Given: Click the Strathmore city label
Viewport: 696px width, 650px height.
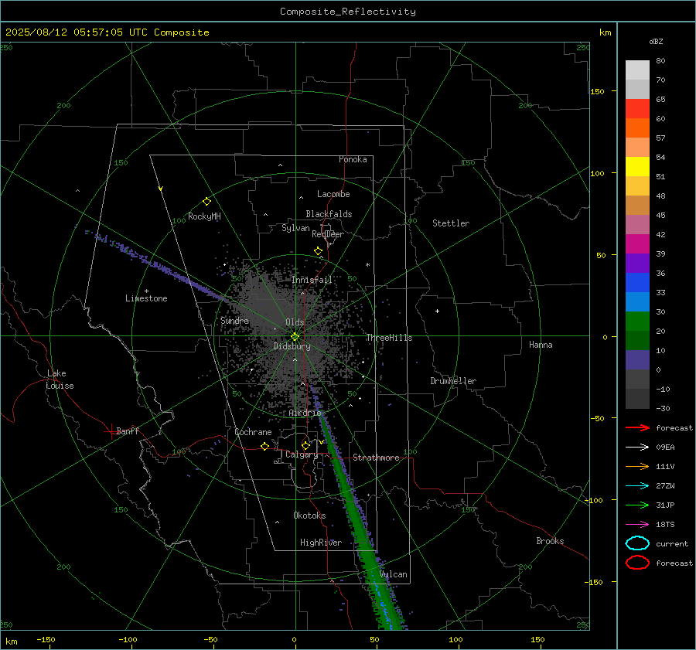Looking at the screenshot, I should click(376, 458).
